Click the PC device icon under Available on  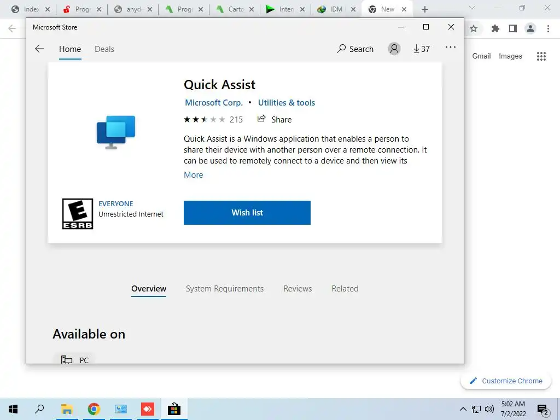[66, 359]
